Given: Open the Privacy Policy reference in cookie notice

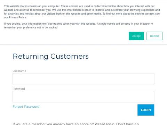Looking at the screenshot, I should pyautogui.click(x=17, y=17).
